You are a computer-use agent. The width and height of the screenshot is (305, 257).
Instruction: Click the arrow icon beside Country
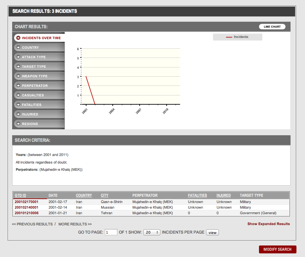pos(18,48)
